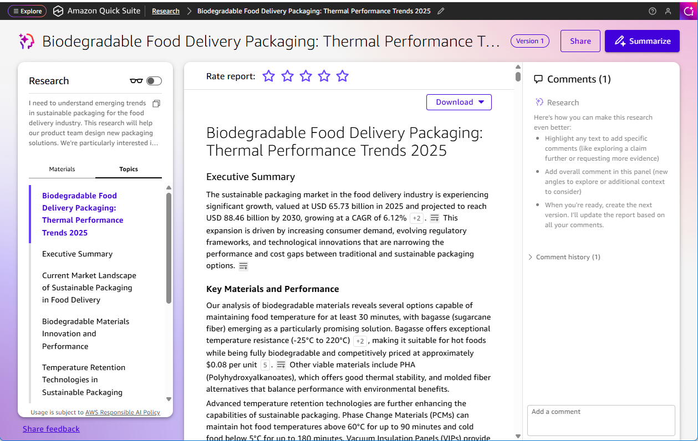Image resolution: width=698 pixels, height=441 pixels.
Task: Click the +2 citation badge after 220°C
Action: tap(360, 341)
